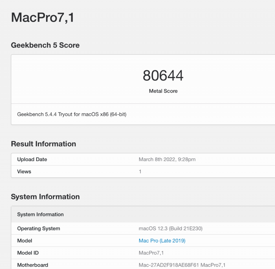
Task: Select the Model ID value MacPro7,1
Action: [151, 253]
